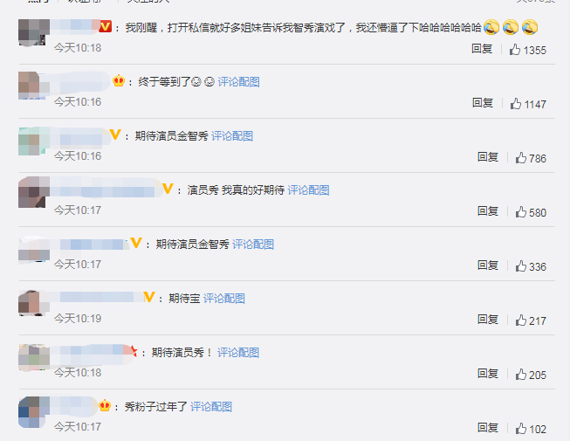Like the 秀粉子过年了 comment with 102 likes
This screenshot has width=570, height=441.
[x=520, y=429]
